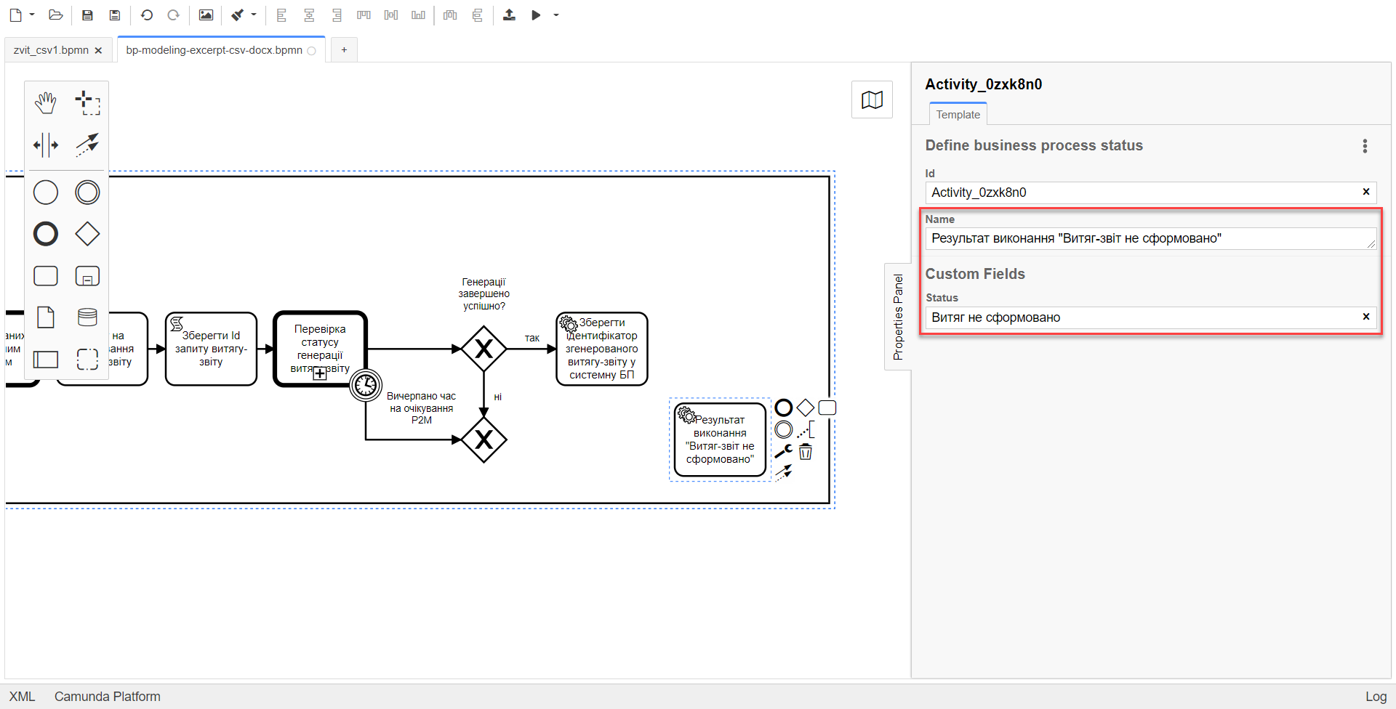1396x709 pixels.
Task: Create a new file from toolbar
Action: (15, 15)
